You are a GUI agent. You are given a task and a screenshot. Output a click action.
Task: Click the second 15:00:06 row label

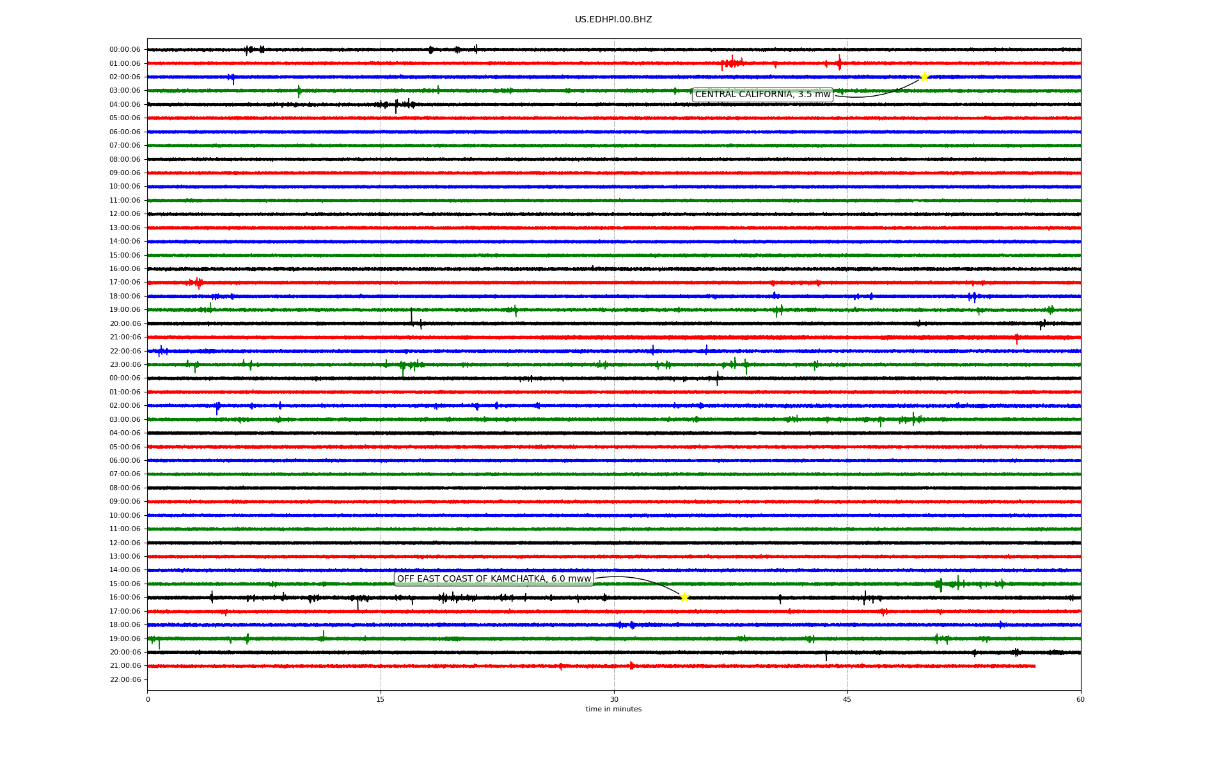point(125,584)
